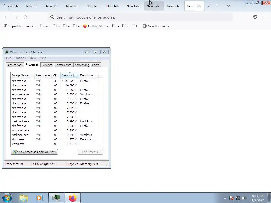Open the Firefox hamburger application menu
Image resolution: width=271 pixels, height=203 pixels.
265,17
